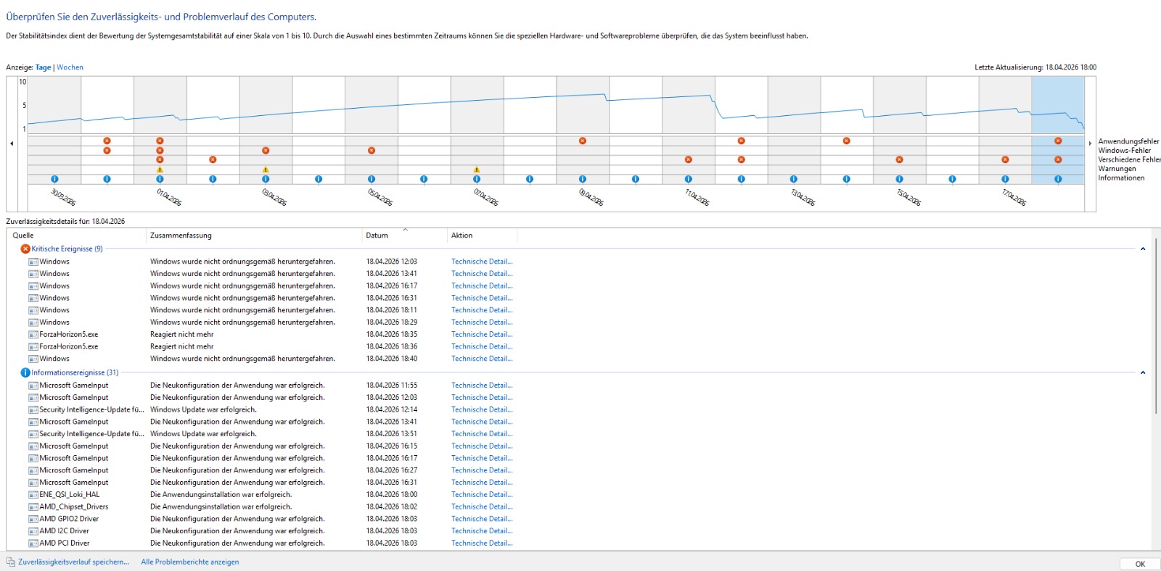Sort list by Datum column header
This screenshot has height=571, width=1161.
tap(405, 236)
